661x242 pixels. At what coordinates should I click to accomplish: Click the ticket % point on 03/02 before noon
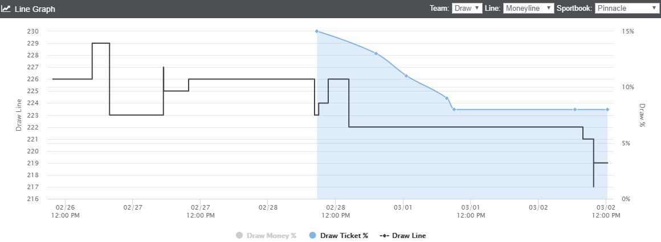[574, 109]
